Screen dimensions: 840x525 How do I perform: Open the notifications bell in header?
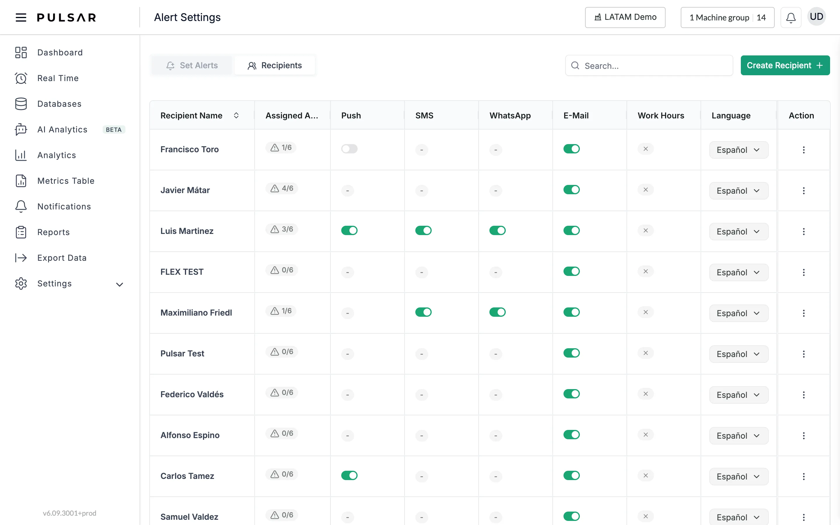791,17
